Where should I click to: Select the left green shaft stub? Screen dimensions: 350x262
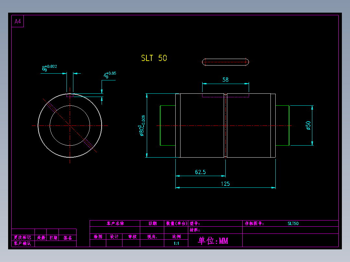coord(168,125)
